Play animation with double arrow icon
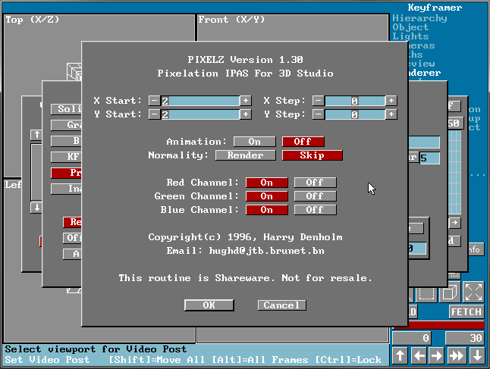 coord(457,355)
